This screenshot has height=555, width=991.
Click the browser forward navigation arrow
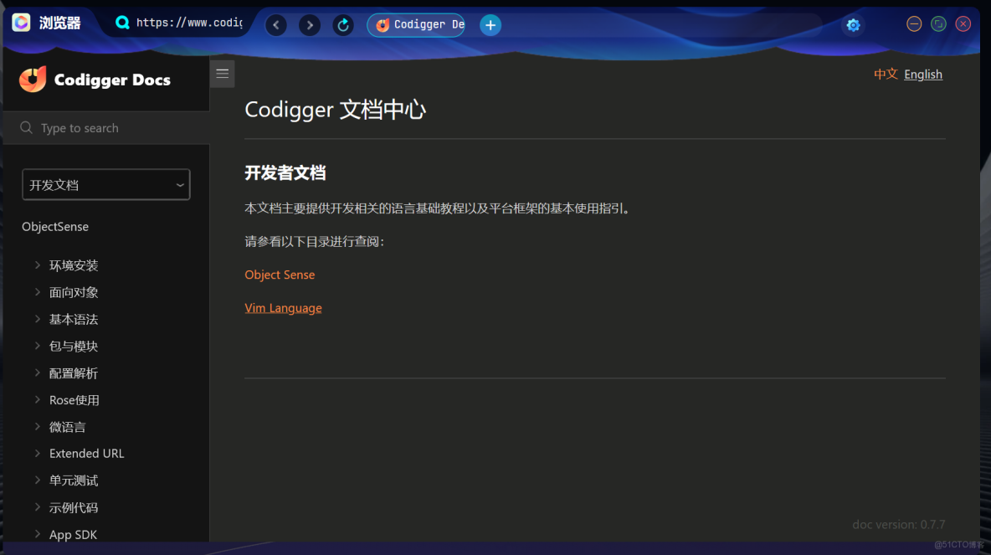[310, 25]
